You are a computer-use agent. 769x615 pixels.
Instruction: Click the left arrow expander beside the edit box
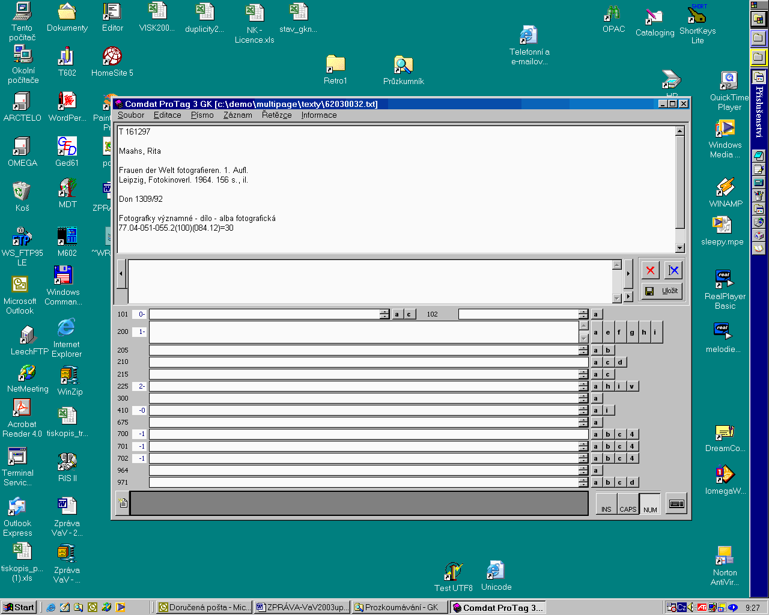click(121, 274)
